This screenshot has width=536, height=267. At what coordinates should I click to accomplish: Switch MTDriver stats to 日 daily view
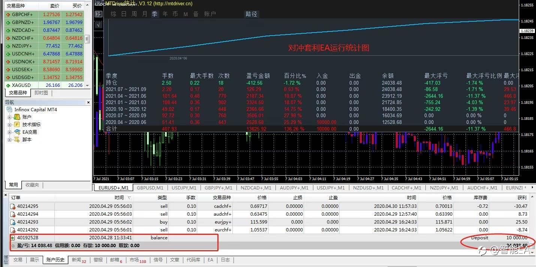[124, 14]
